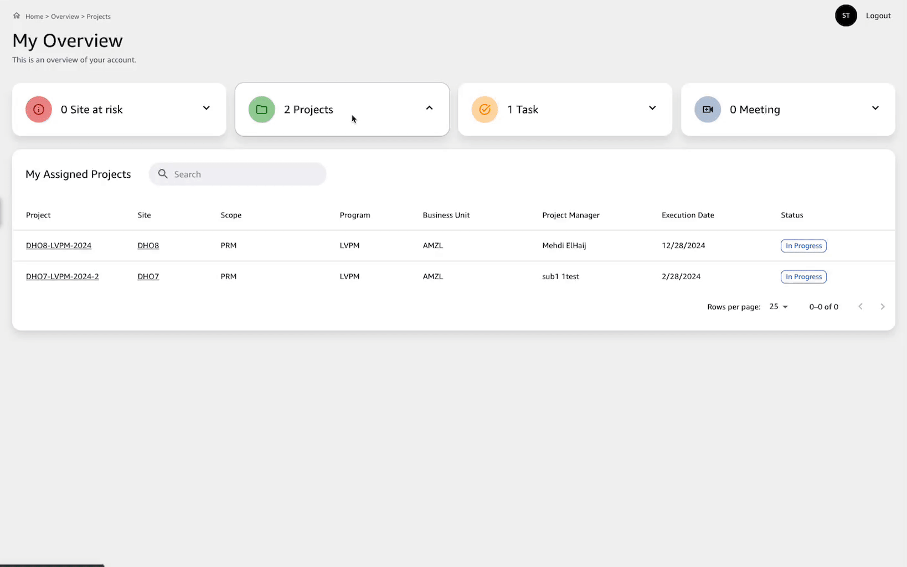Open the DHO7 site link
The image size is (907, 567).
[148, 276]
